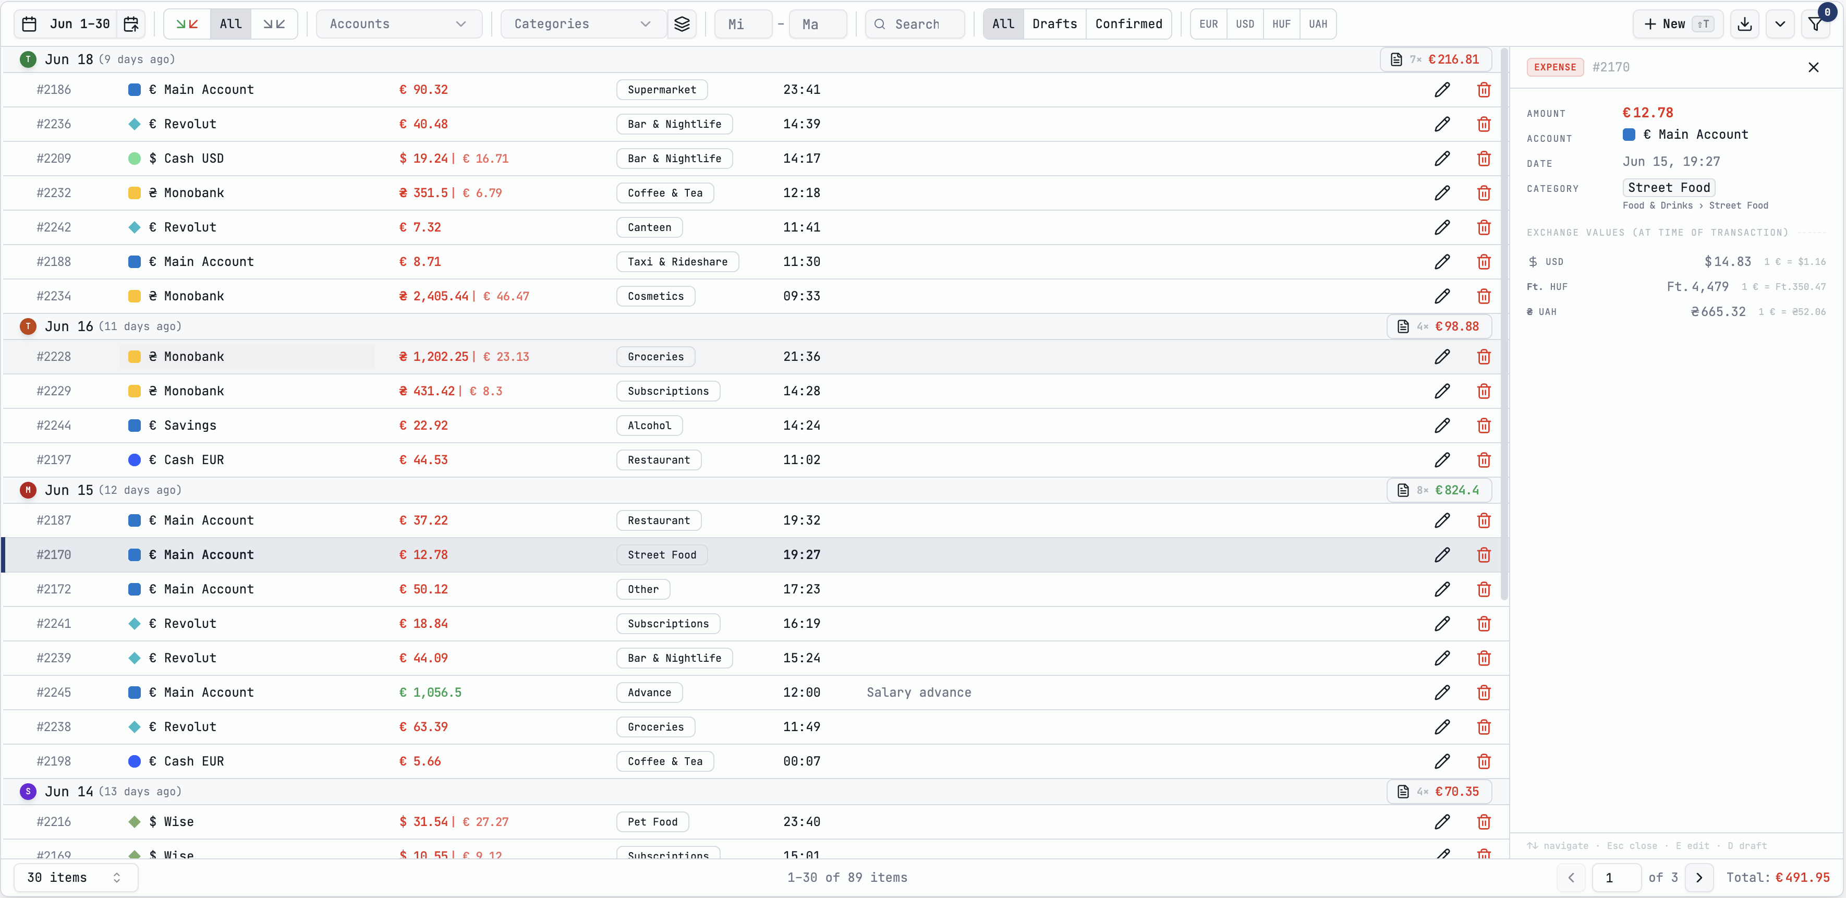Screen dimensions: 1846x898
Task: Click the Street Food category chip in details
Action: coord(1668,188)
